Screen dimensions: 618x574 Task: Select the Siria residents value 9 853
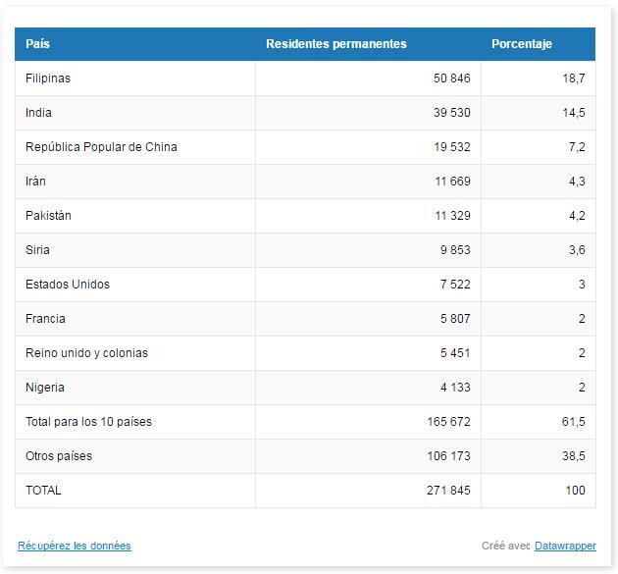coord(452,250)
